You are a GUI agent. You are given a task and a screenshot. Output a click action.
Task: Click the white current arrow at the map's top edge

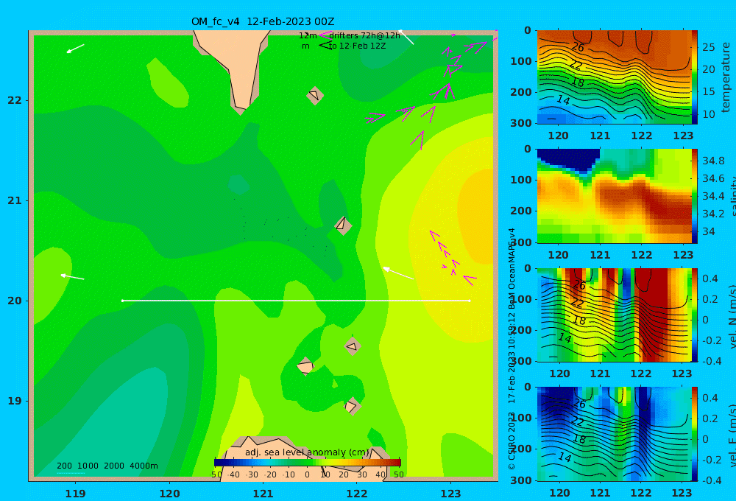click(406, 37)
